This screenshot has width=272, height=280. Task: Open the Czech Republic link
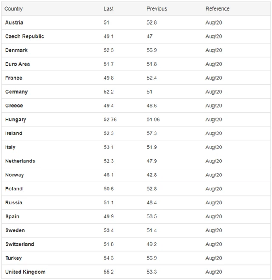[25, 36]
